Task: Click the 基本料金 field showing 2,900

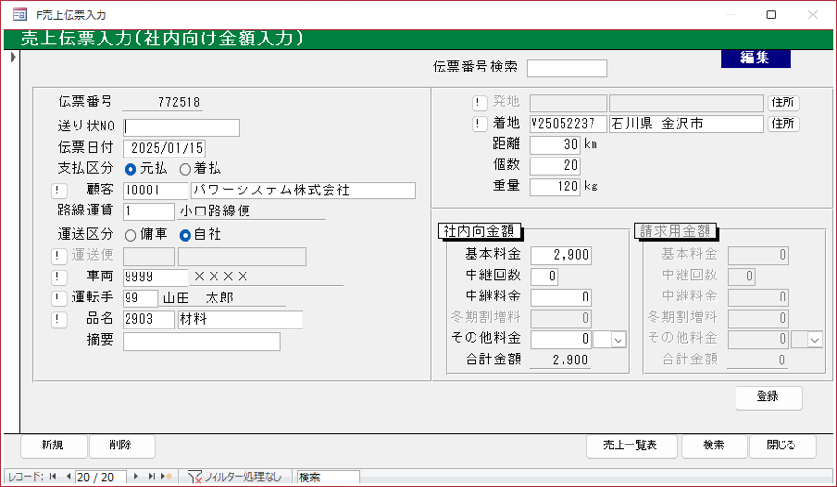Action: pyautogui.click(x=561, y=255)
